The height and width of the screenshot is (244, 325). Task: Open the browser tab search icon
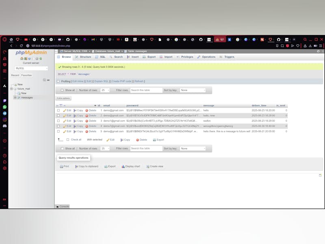pos(305,39)
